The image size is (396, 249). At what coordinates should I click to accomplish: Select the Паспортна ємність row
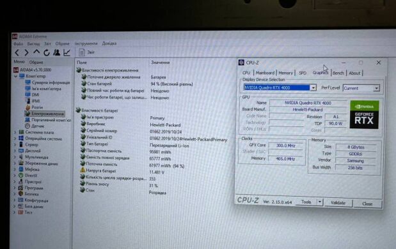(x=125, y=151)
